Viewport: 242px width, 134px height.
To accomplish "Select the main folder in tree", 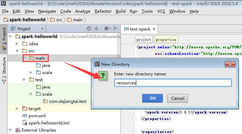I will pos(40,58).
